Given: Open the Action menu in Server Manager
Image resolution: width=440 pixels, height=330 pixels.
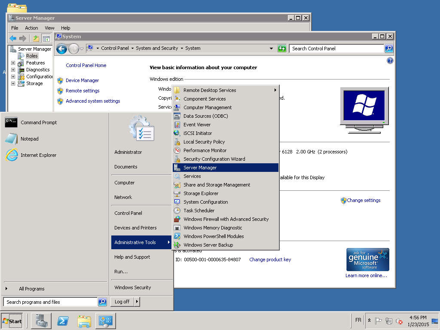Looking at the screenshot, I should click(31, 28).
